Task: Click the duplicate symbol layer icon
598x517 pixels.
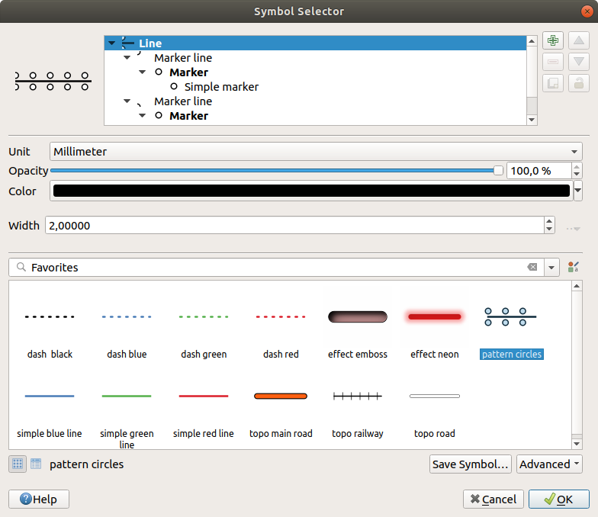Action: pos(554,83)
